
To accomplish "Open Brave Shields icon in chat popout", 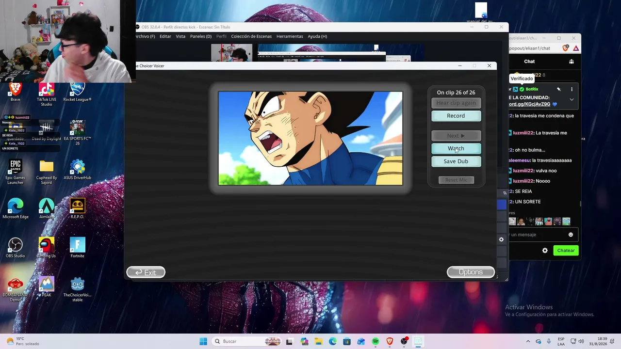I will click(x=566, y=48).
